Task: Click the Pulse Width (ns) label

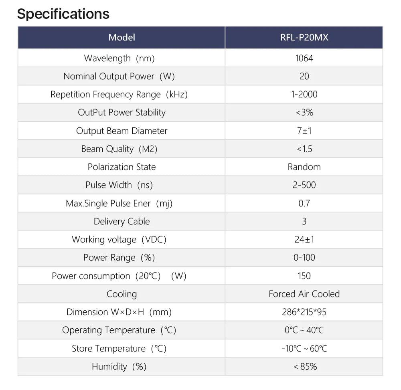Action: [x=119, y=185]
